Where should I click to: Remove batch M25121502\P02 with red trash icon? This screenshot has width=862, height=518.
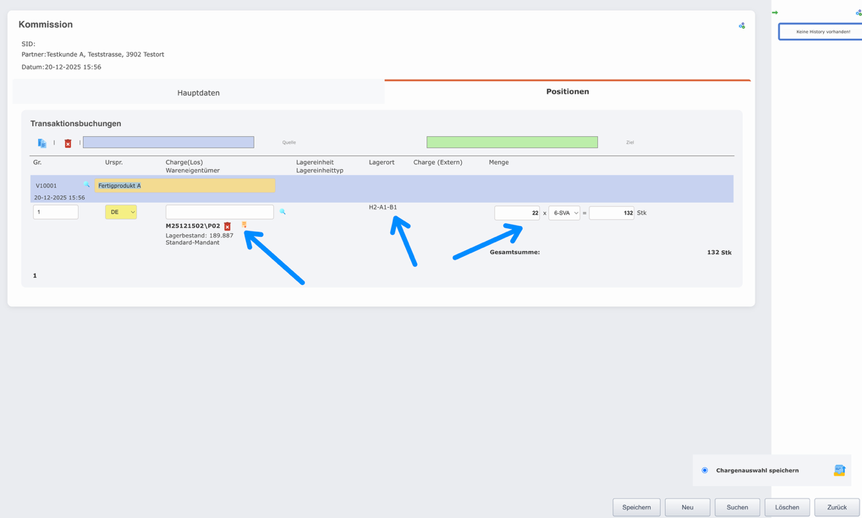228,226
